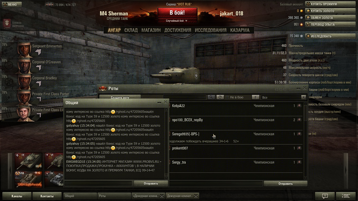358x201 pixels.
Task: Open the Магазин tab
Action: tap(151, 30)
